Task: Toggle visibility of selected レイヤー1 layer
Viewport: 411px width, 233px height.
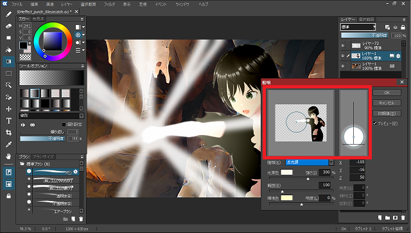Action: tap(342, 56)
